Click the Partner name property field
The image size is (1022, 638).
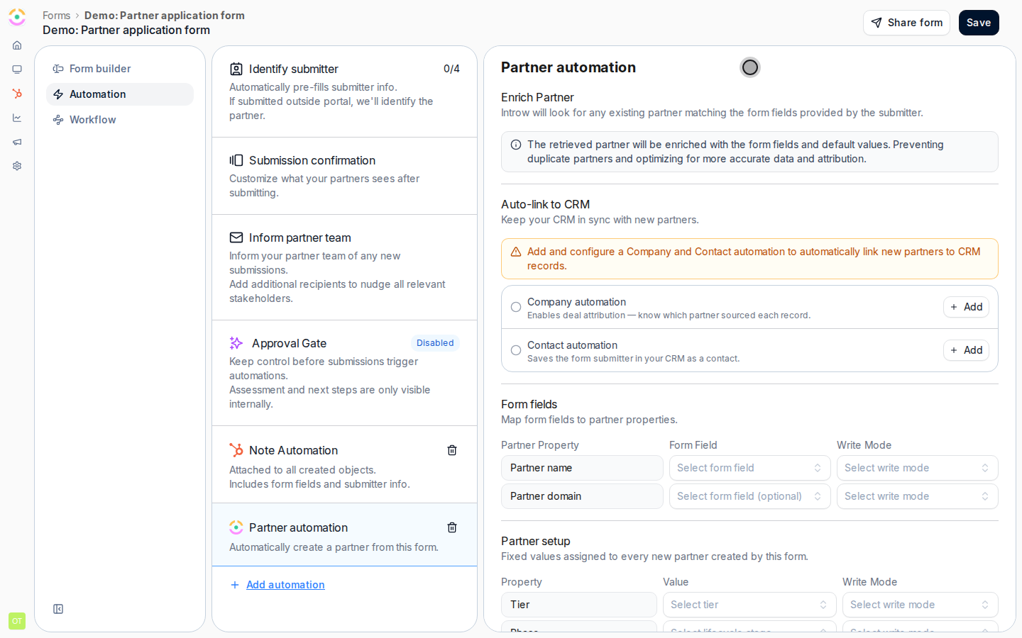pos(582,468)
